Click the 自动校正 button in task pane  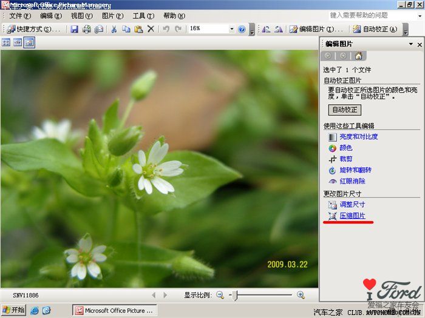coord(344,110)
